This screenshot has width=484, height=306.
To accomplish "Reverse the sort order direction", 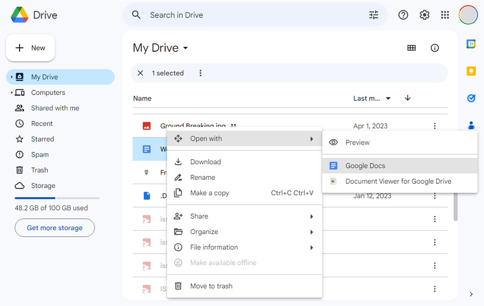I will point(407,98).
